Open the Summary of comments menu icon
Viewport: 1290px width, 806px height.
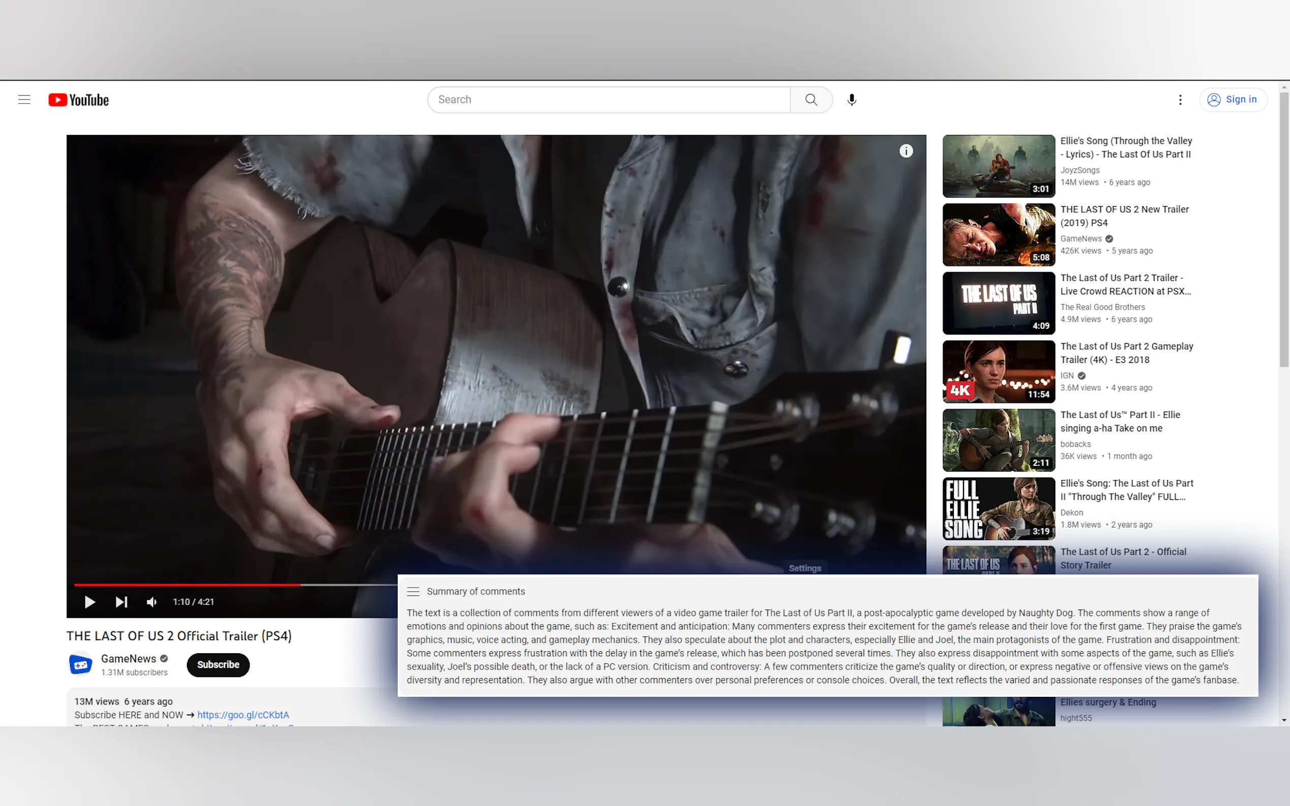point(413,591)
